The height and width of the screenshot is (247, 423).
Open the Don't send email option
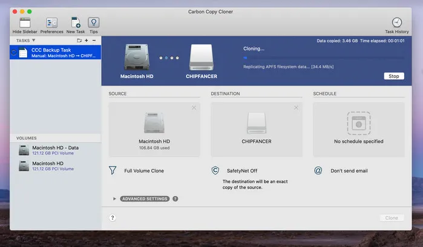[x=349, y=171]
